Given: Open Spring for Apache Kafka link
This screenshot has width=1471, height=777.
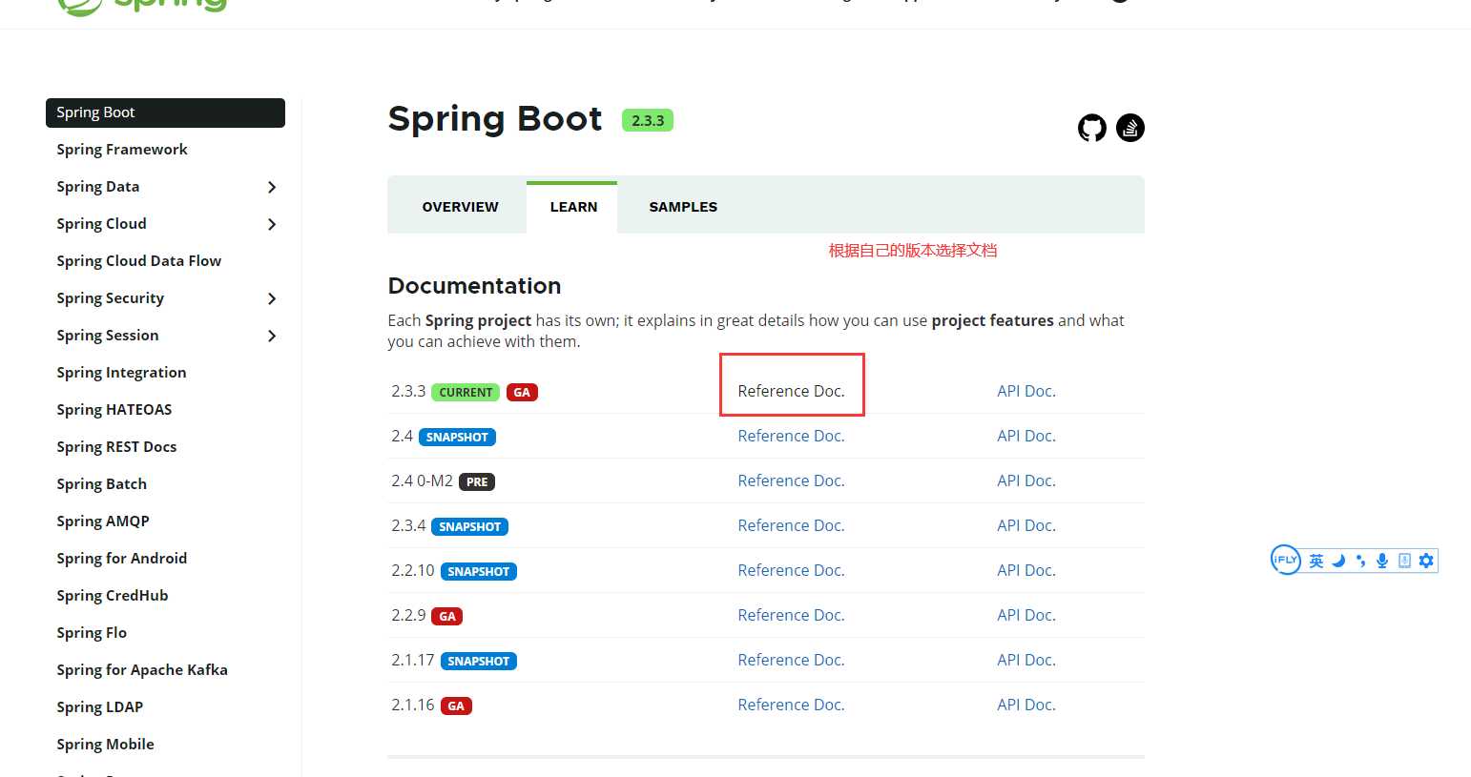Looking at the screenshot, I should [142, 670].
